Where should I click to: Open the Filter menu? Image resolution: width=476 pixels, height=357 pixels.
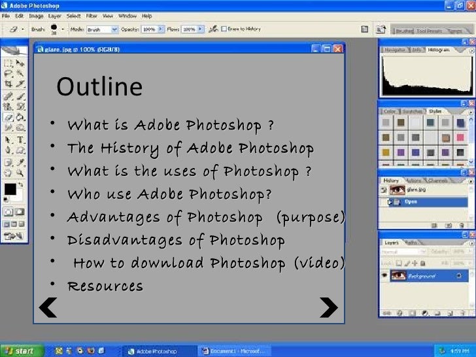92,16
